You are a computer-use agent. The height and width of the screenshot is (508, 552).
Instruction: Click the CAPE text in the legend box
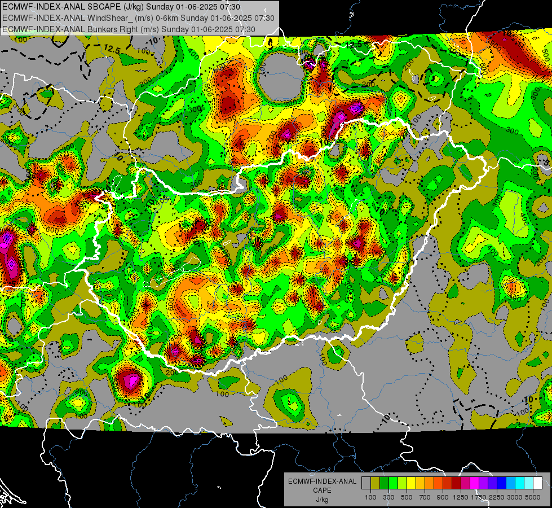point(322,491)
